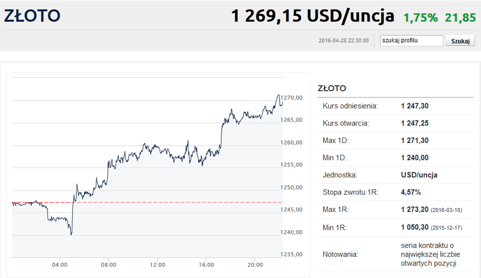This screenshot has width=481, height=278.
Task: Click the ZŁOTO page heading
Action: click(x=32, y=16)
